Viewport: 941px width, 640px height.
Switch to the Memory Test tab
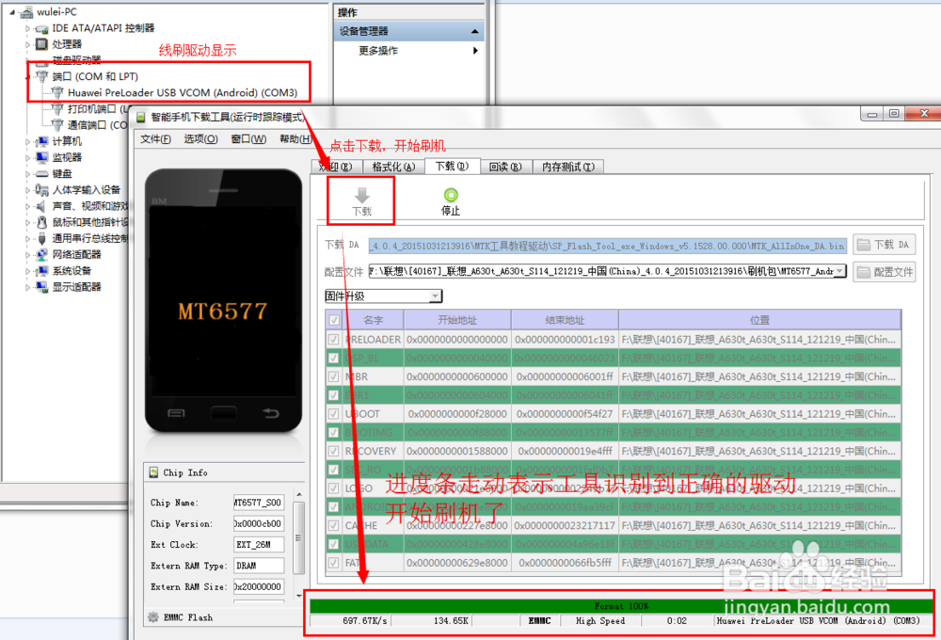point(568,167)
